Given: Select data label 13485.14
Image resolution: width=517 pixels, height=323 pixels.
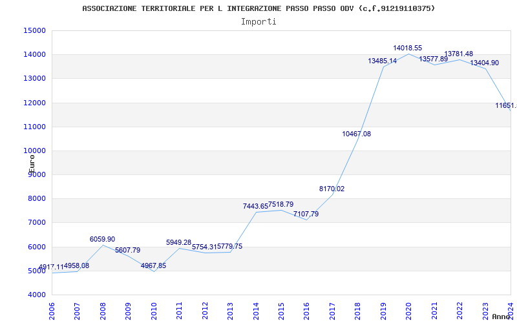Looking at the screenshot, I should click(x=383, y=61).
